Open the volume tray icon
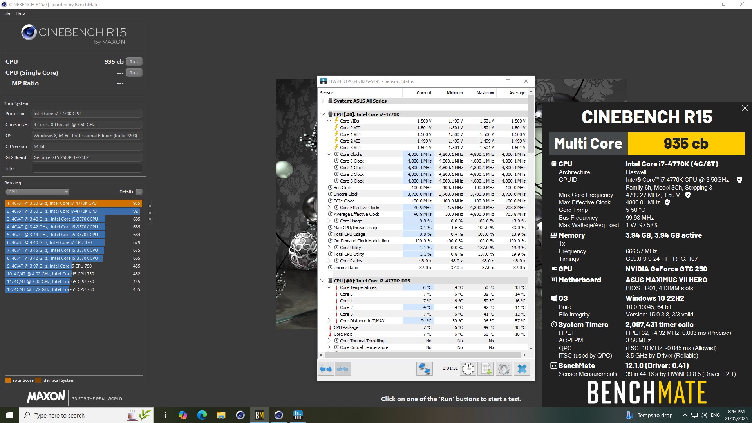The height and width of the screenshot is (423, 752). click(704, 415)
